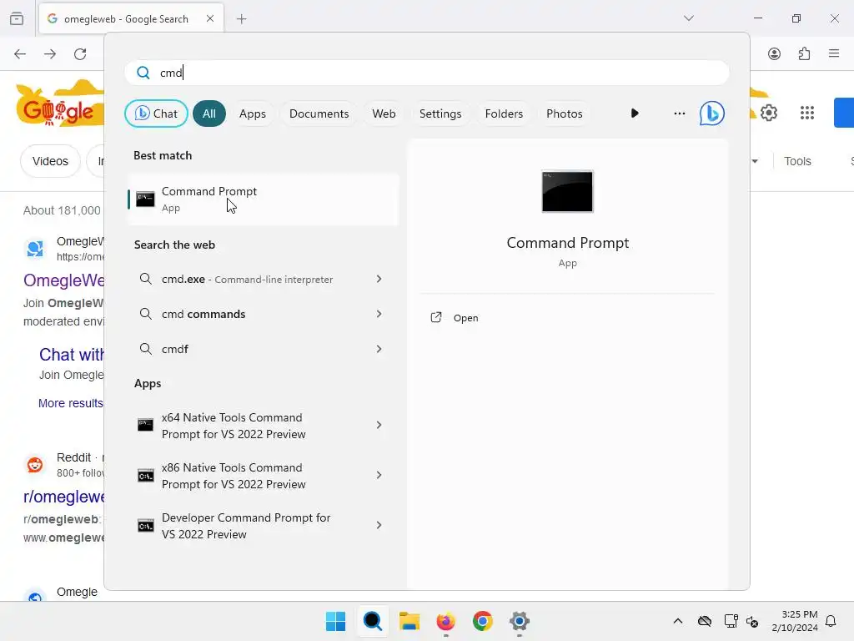The width and height of the screenshot is (854, 641).
Task: Select the cmdf web suggestion
Action: click(x=247, y=349)
